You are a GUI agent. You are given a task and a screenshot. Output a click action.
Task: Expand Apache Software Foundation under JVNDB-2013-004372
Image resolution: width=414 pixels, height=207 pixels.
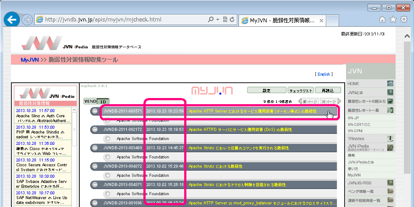pos(108,175)
